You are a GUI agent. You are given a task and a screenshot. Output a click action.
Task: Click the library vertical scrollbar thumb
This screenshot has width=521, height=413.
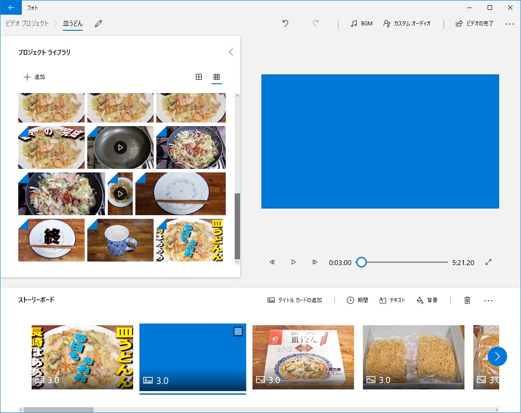(x=237, y=226)
